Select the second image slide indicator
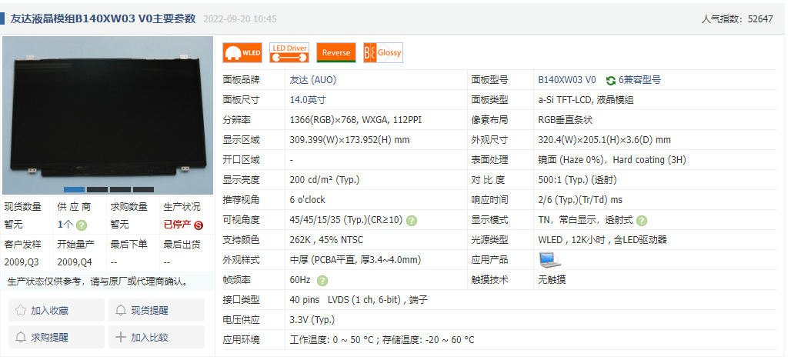Image resolution: width=791 pixels, height=360 pixels. [x=98, y=189]
